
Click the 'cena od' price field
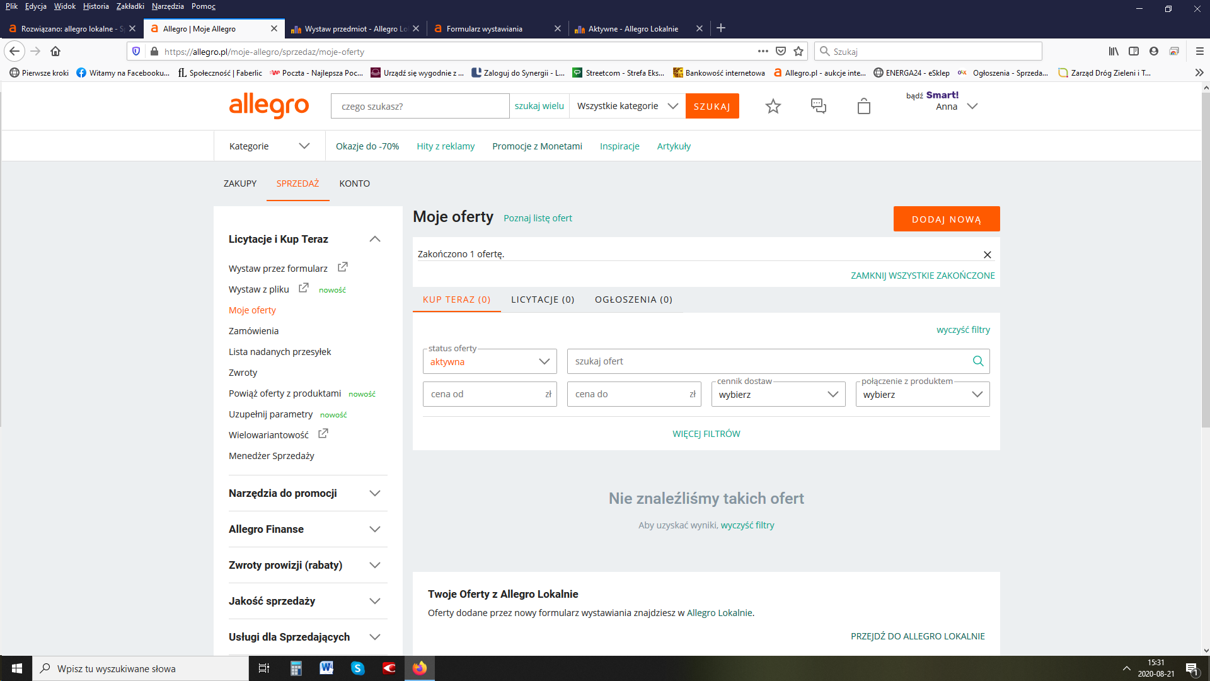[x=490, y=394]
